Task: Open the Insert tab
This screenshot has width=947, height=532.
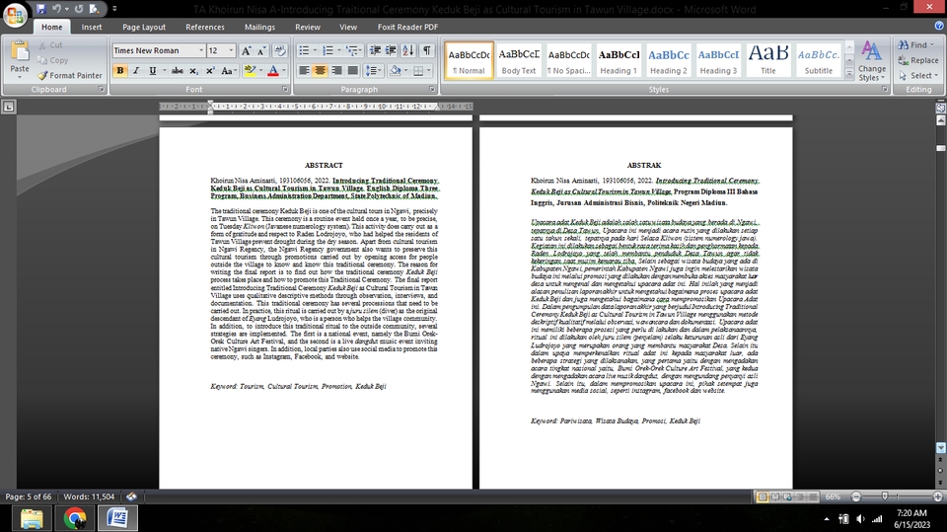Action: (x=92, y=28)
